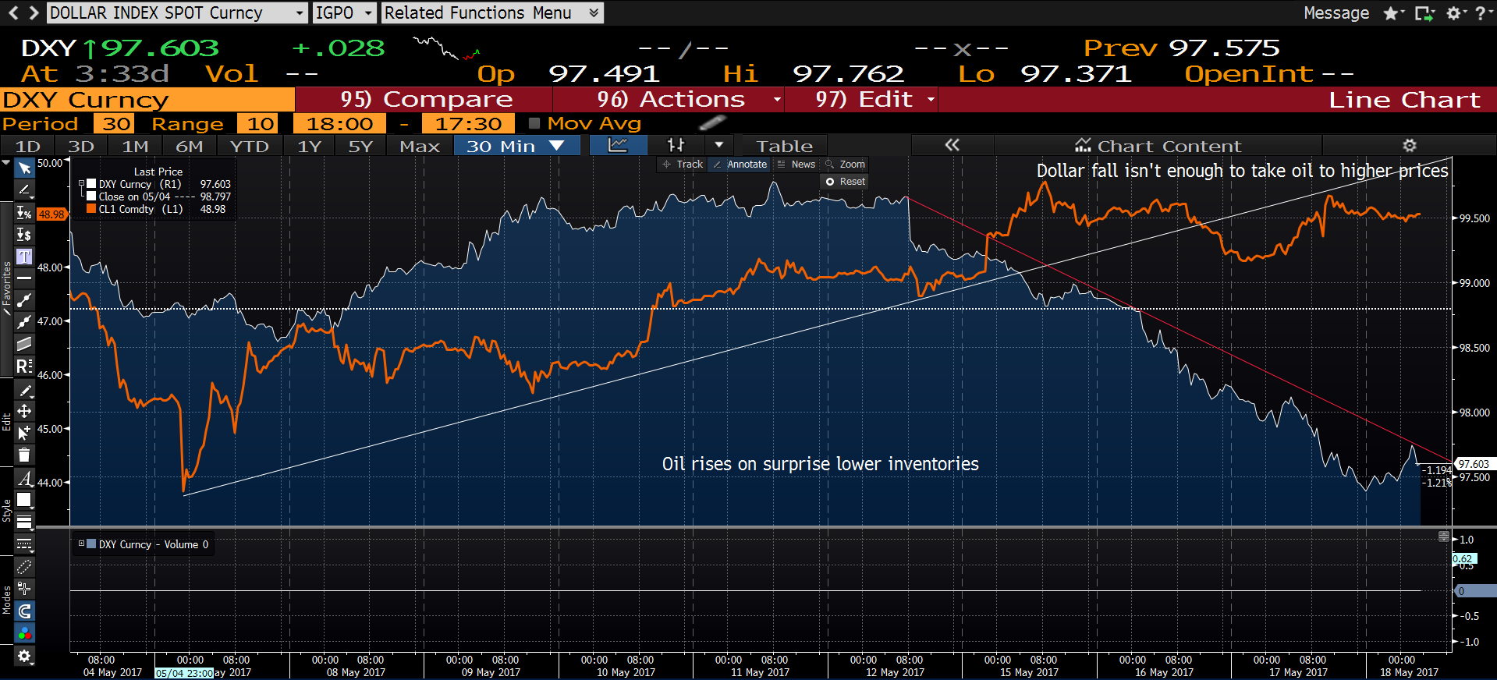Open the chart type dropdown arrow

pos(718,145)
